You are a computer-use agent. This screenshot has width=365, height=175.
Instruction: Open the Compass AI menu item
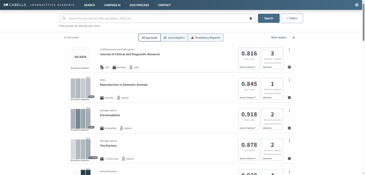tap(112, 5)
